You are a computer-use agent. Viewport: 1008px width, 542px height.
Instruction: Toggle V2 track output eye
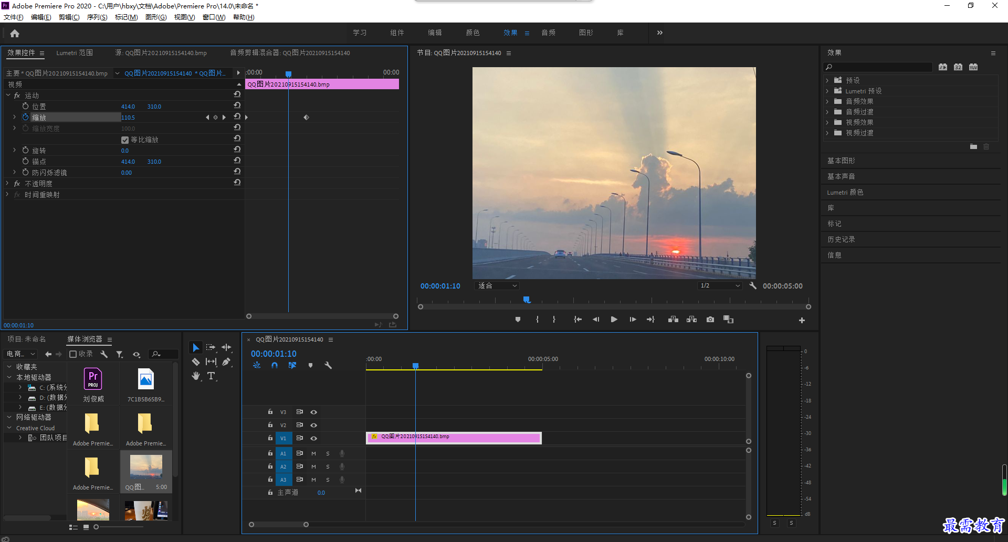[x=313, y=425]
